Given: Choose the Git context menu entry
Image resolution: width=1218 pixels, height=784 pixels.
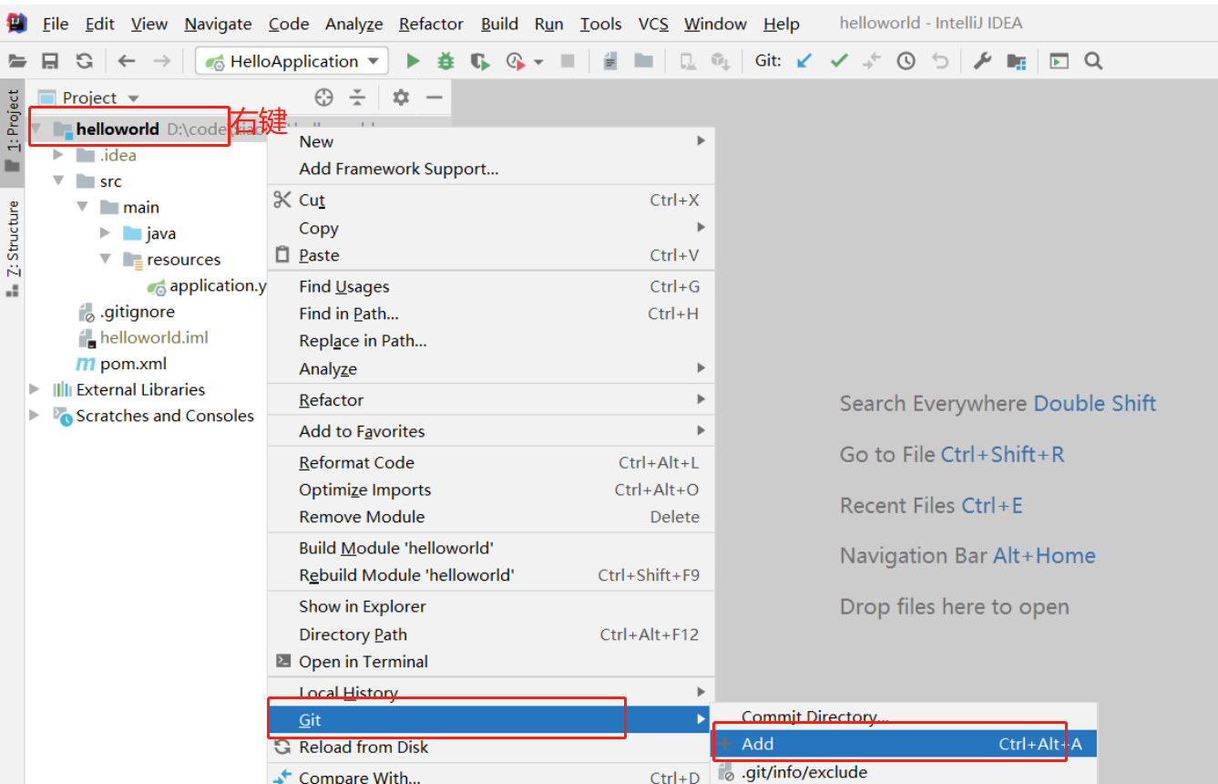Looking at the screenshot, I should pos(491,719).
